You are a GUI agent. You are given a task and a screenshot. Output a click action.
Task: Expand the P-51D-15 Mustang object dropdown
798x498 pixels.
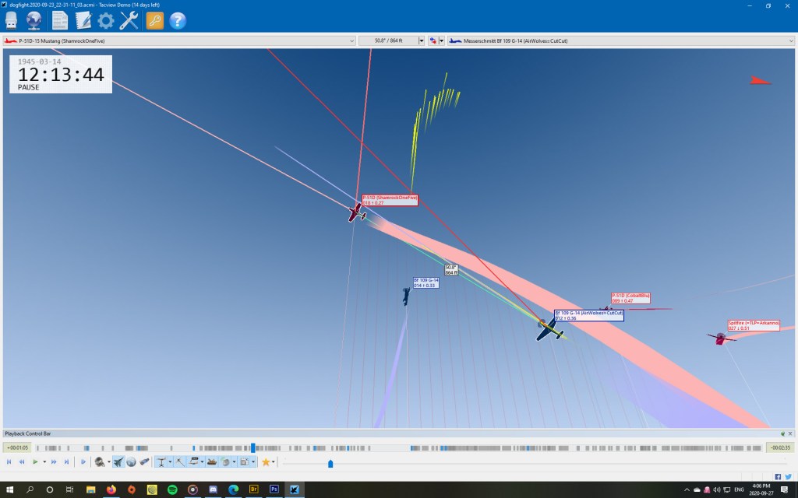click(x=351, y=40)
